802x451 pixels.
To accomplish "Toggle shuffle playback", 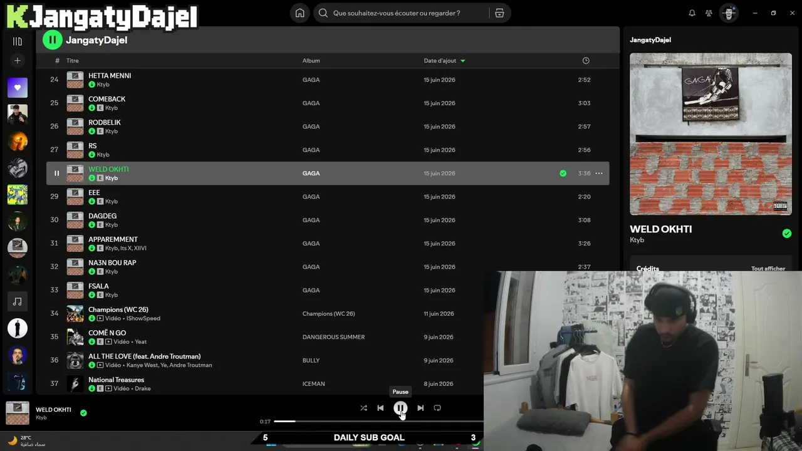I will pos(363,408).
